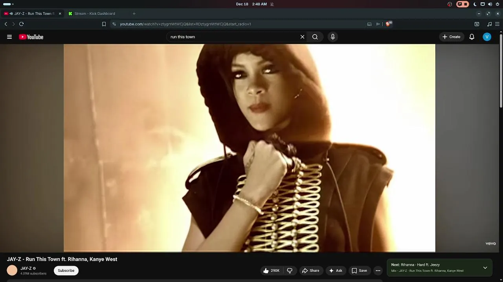Open next up: Rihanna - Hard ft. Jeezy
Image resolution: width=503 pixels, height=282 pixels.
(x=415, y=265)
